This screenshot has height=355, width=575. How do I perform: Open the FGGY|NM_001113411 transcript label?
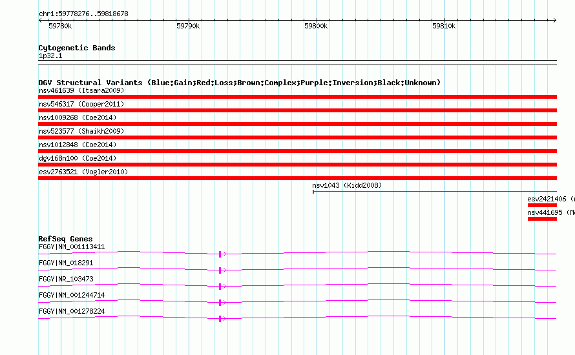[x=72, y=247]
